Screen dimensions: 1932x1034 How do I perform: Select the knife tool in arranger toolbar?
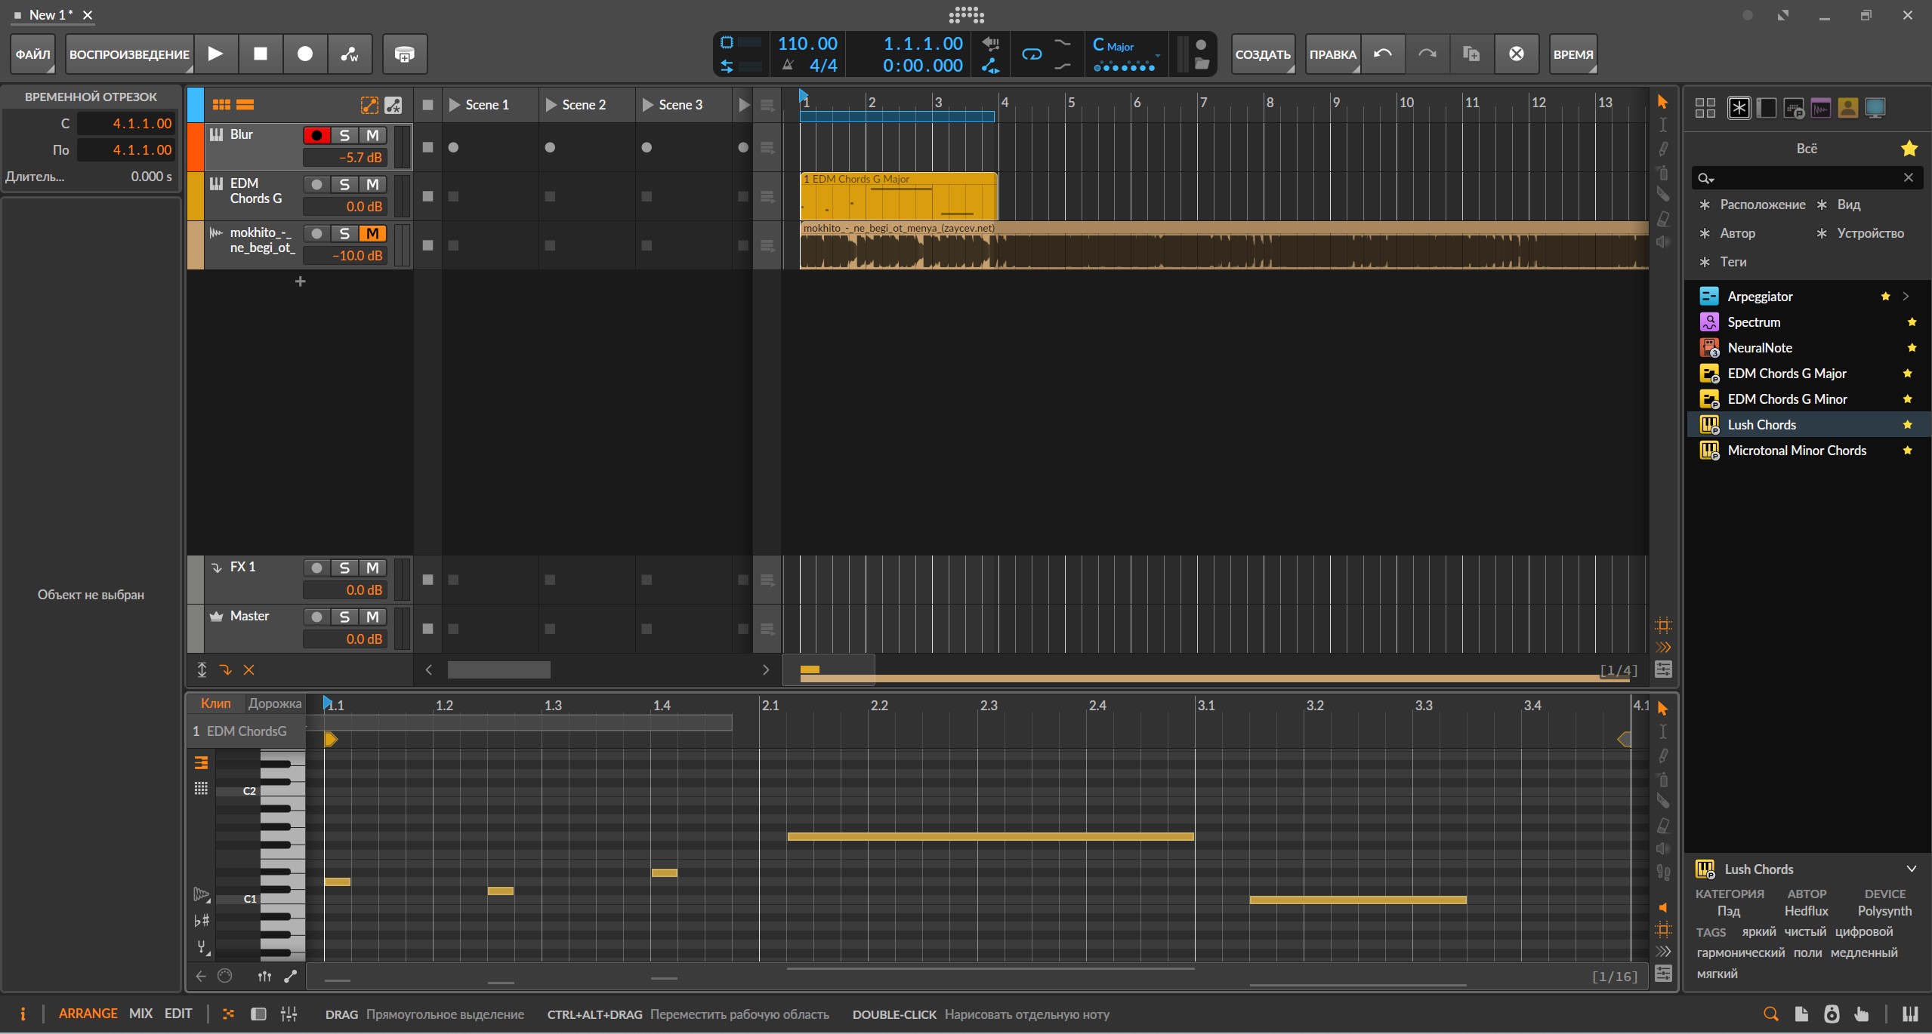point(1662,195)
